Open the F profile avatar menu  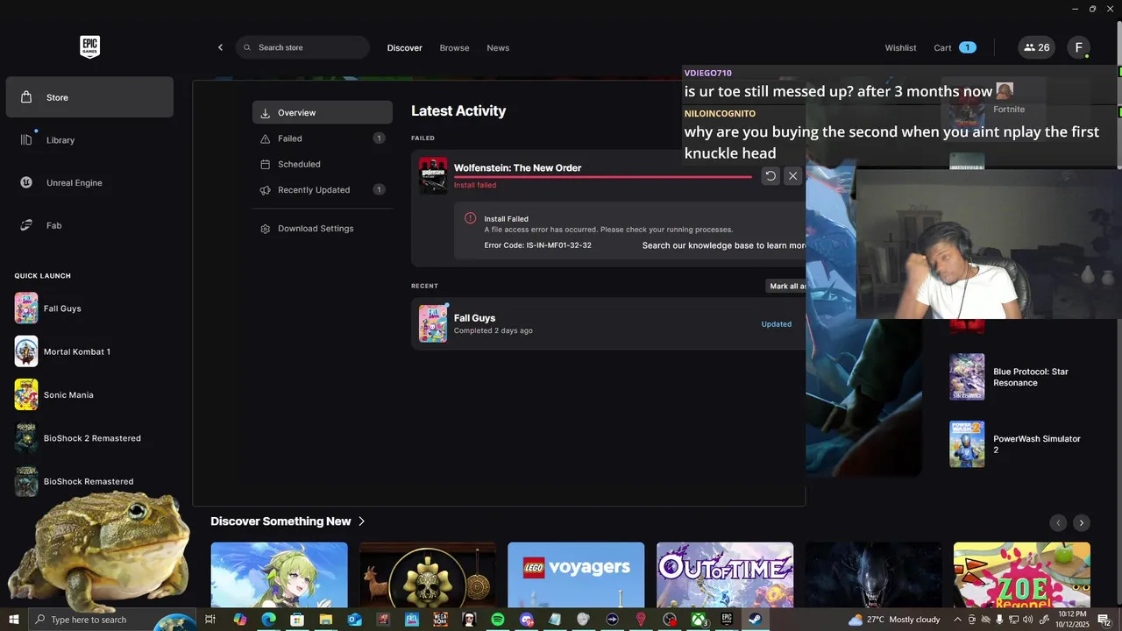1078,47
